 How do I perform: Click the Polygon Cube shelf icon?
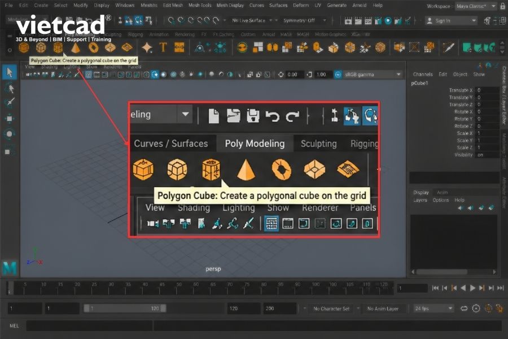[x=41, y=47]
